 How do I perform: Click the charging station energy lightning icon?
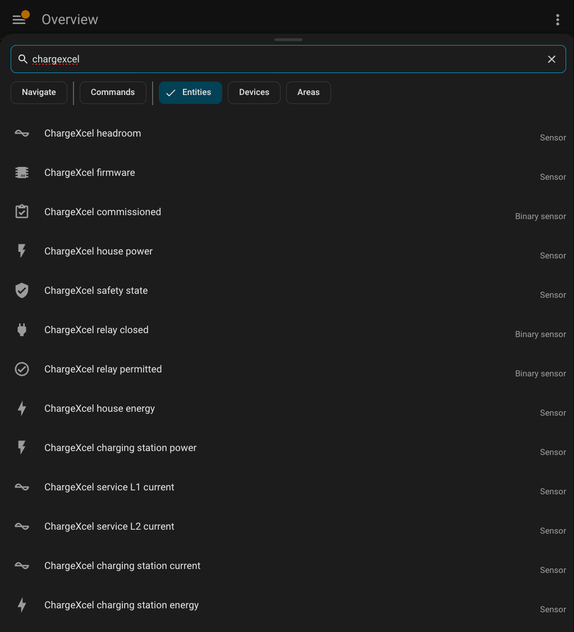(x=22, y=604)
